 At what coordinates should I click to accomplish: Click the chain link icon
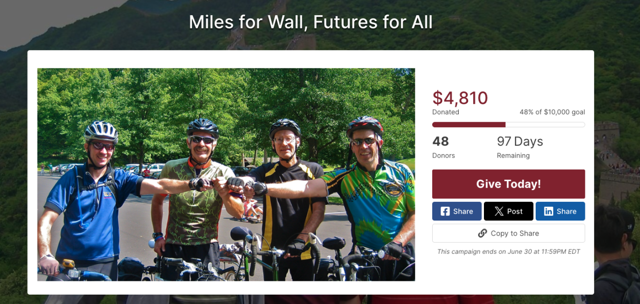(x=482, y=233)
